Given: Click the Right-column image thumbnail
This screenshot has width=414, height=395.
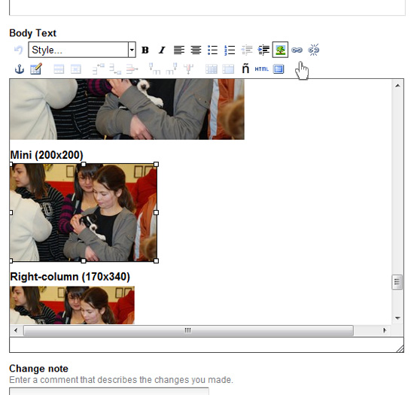Looking at the screenshot, I should tap(72, 305).
